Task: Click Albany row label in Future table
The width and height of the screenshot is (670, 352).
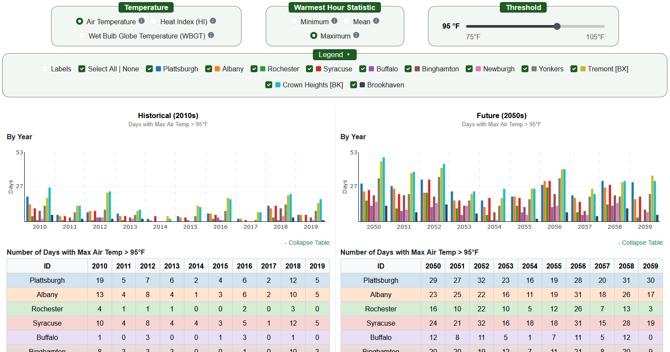Action: 381,294
